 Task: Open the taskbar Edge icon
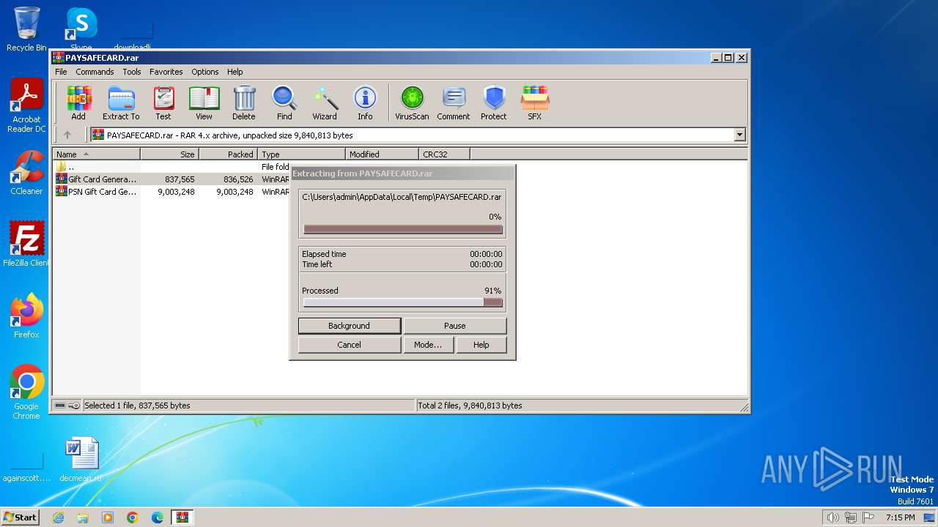(x=158, y=517)
